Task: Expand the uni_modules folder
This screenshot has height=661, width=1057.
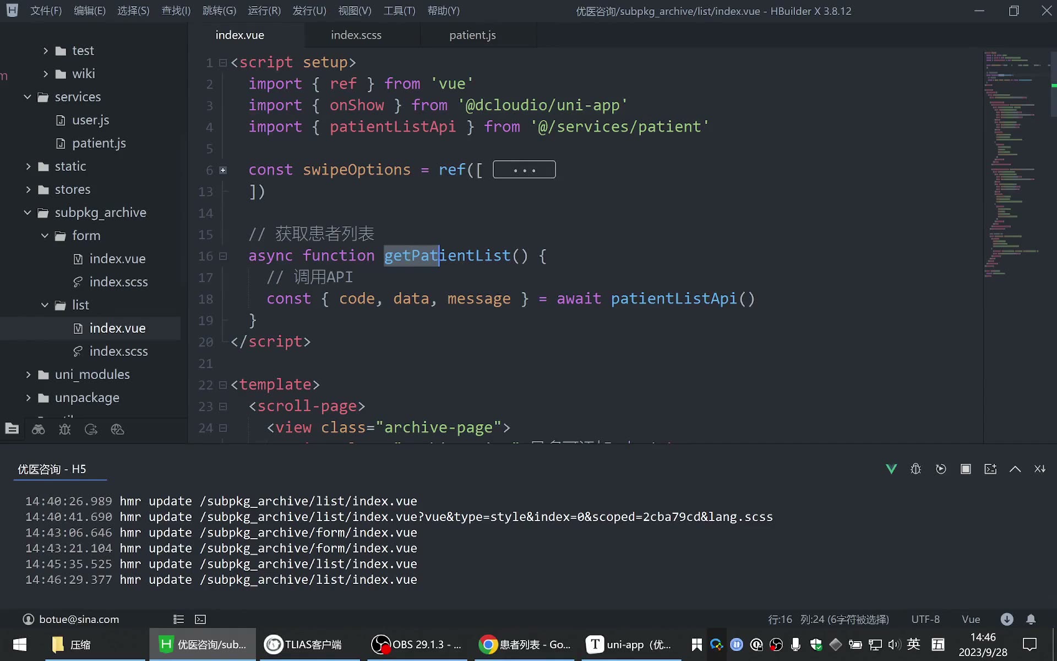Action: point(28,375)
